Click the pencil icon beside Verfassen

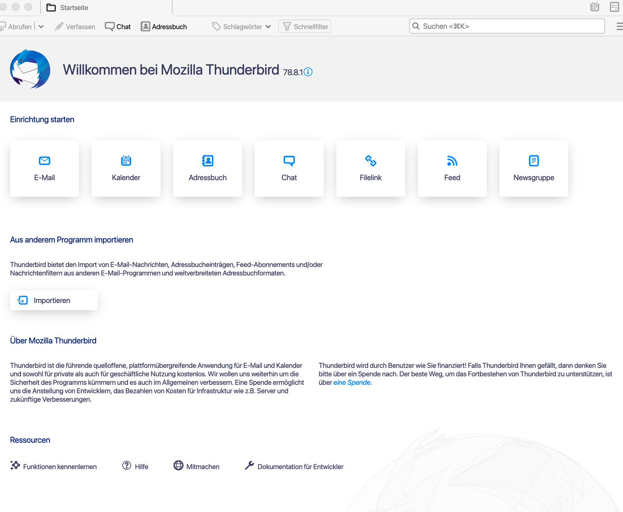coord(59,26)
